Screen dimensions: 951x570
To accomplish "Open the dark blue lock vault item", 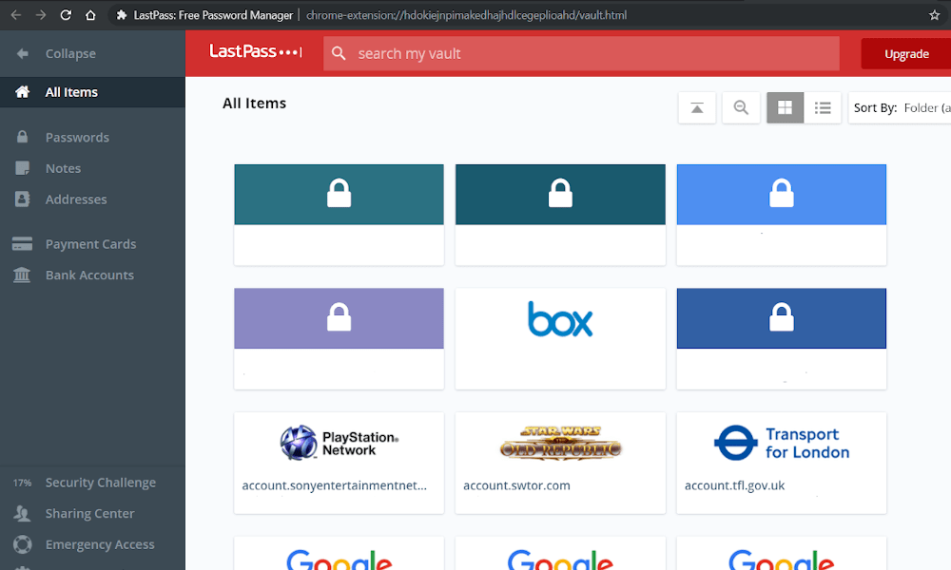I will [x=781, y=338].
